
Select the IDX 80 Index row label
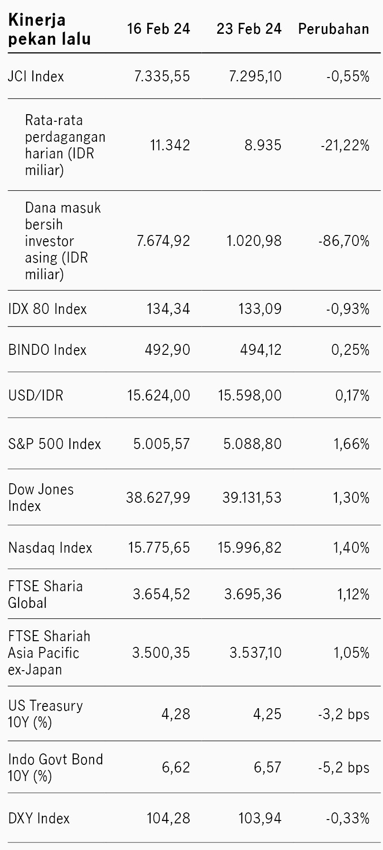click(48, 309)
